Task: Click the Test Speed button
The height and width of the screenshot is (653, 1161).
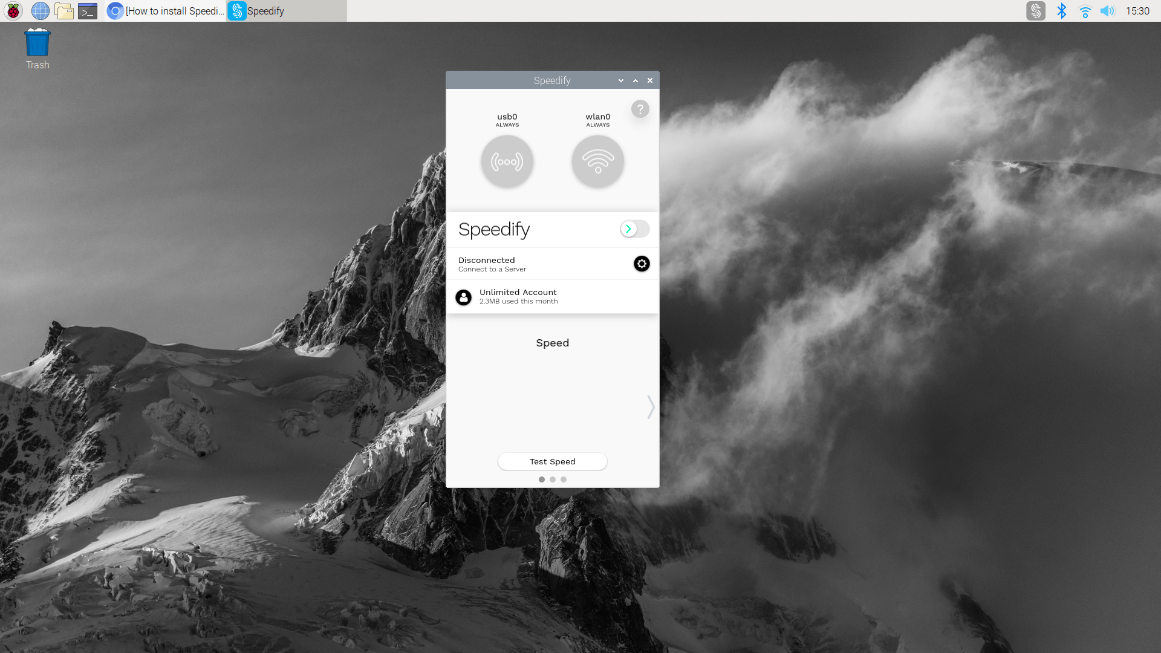Action: coord(553,461)
